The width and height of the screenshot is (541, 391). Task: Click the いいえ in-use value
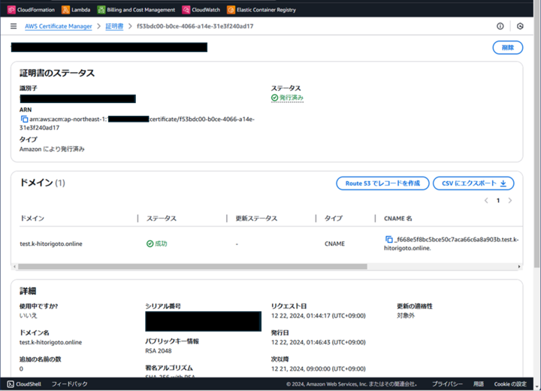click(x=28, y=316)
